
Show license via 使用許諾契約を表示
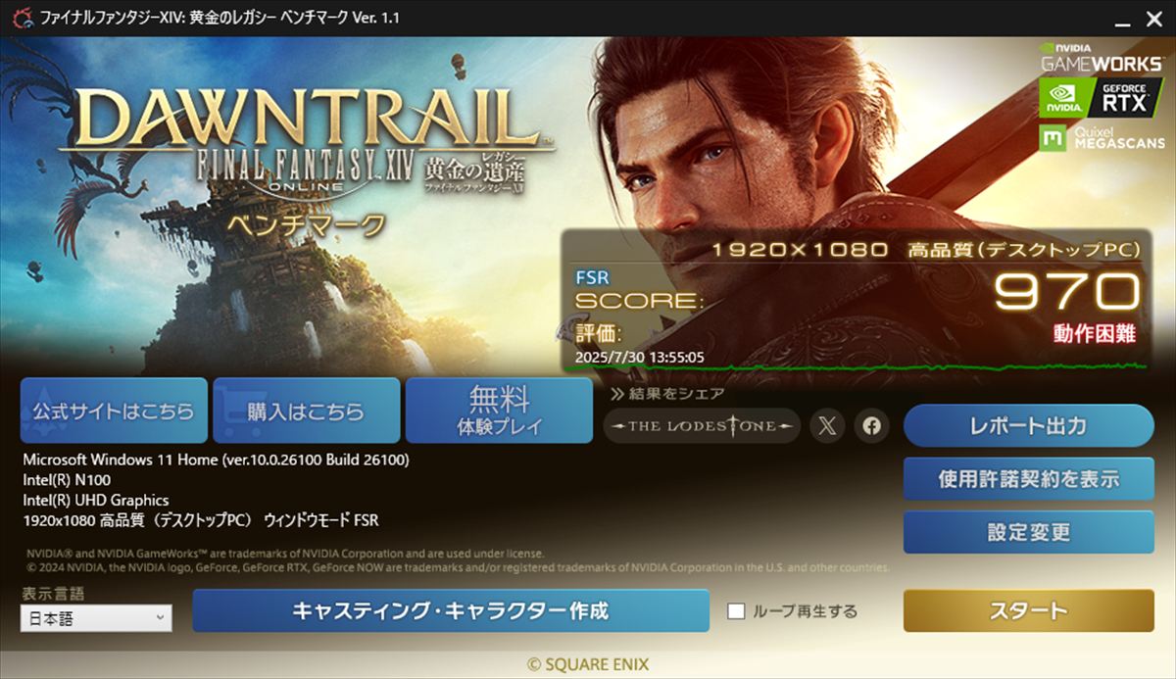[1028, 479]
